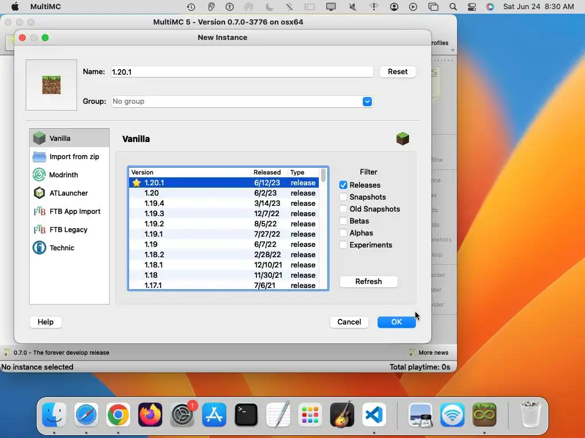The width and height of the screenshot is (585, 438).
Task: Launch GarageBand from the dock
Action: coord(342,414)
